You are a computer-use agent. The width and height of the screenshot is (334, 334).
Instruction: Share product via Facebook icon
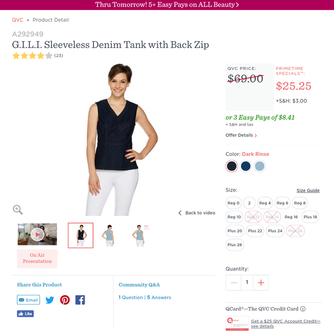(80, 300)
